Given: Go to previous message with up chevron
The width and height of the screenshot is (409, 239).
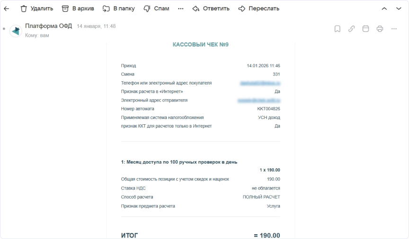Looking at the screenshot, I should click(384, 9).
